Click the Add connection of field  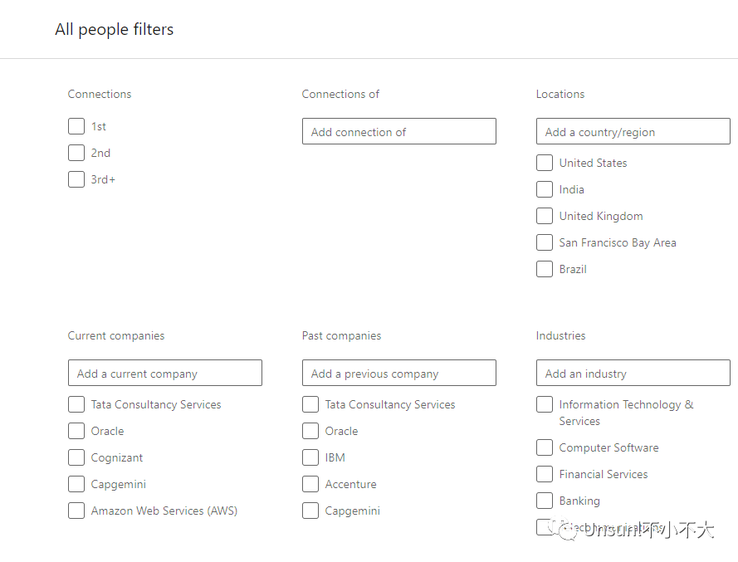pyautogui.click(x=398, y=131)
